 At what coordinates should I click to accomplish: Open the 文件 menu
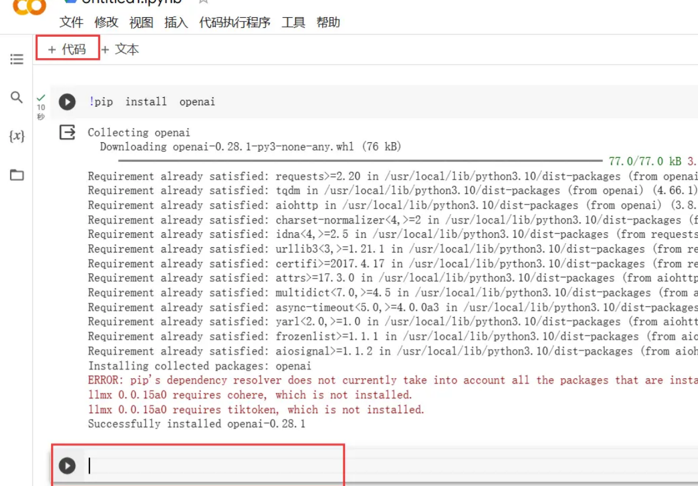point(71,23)
